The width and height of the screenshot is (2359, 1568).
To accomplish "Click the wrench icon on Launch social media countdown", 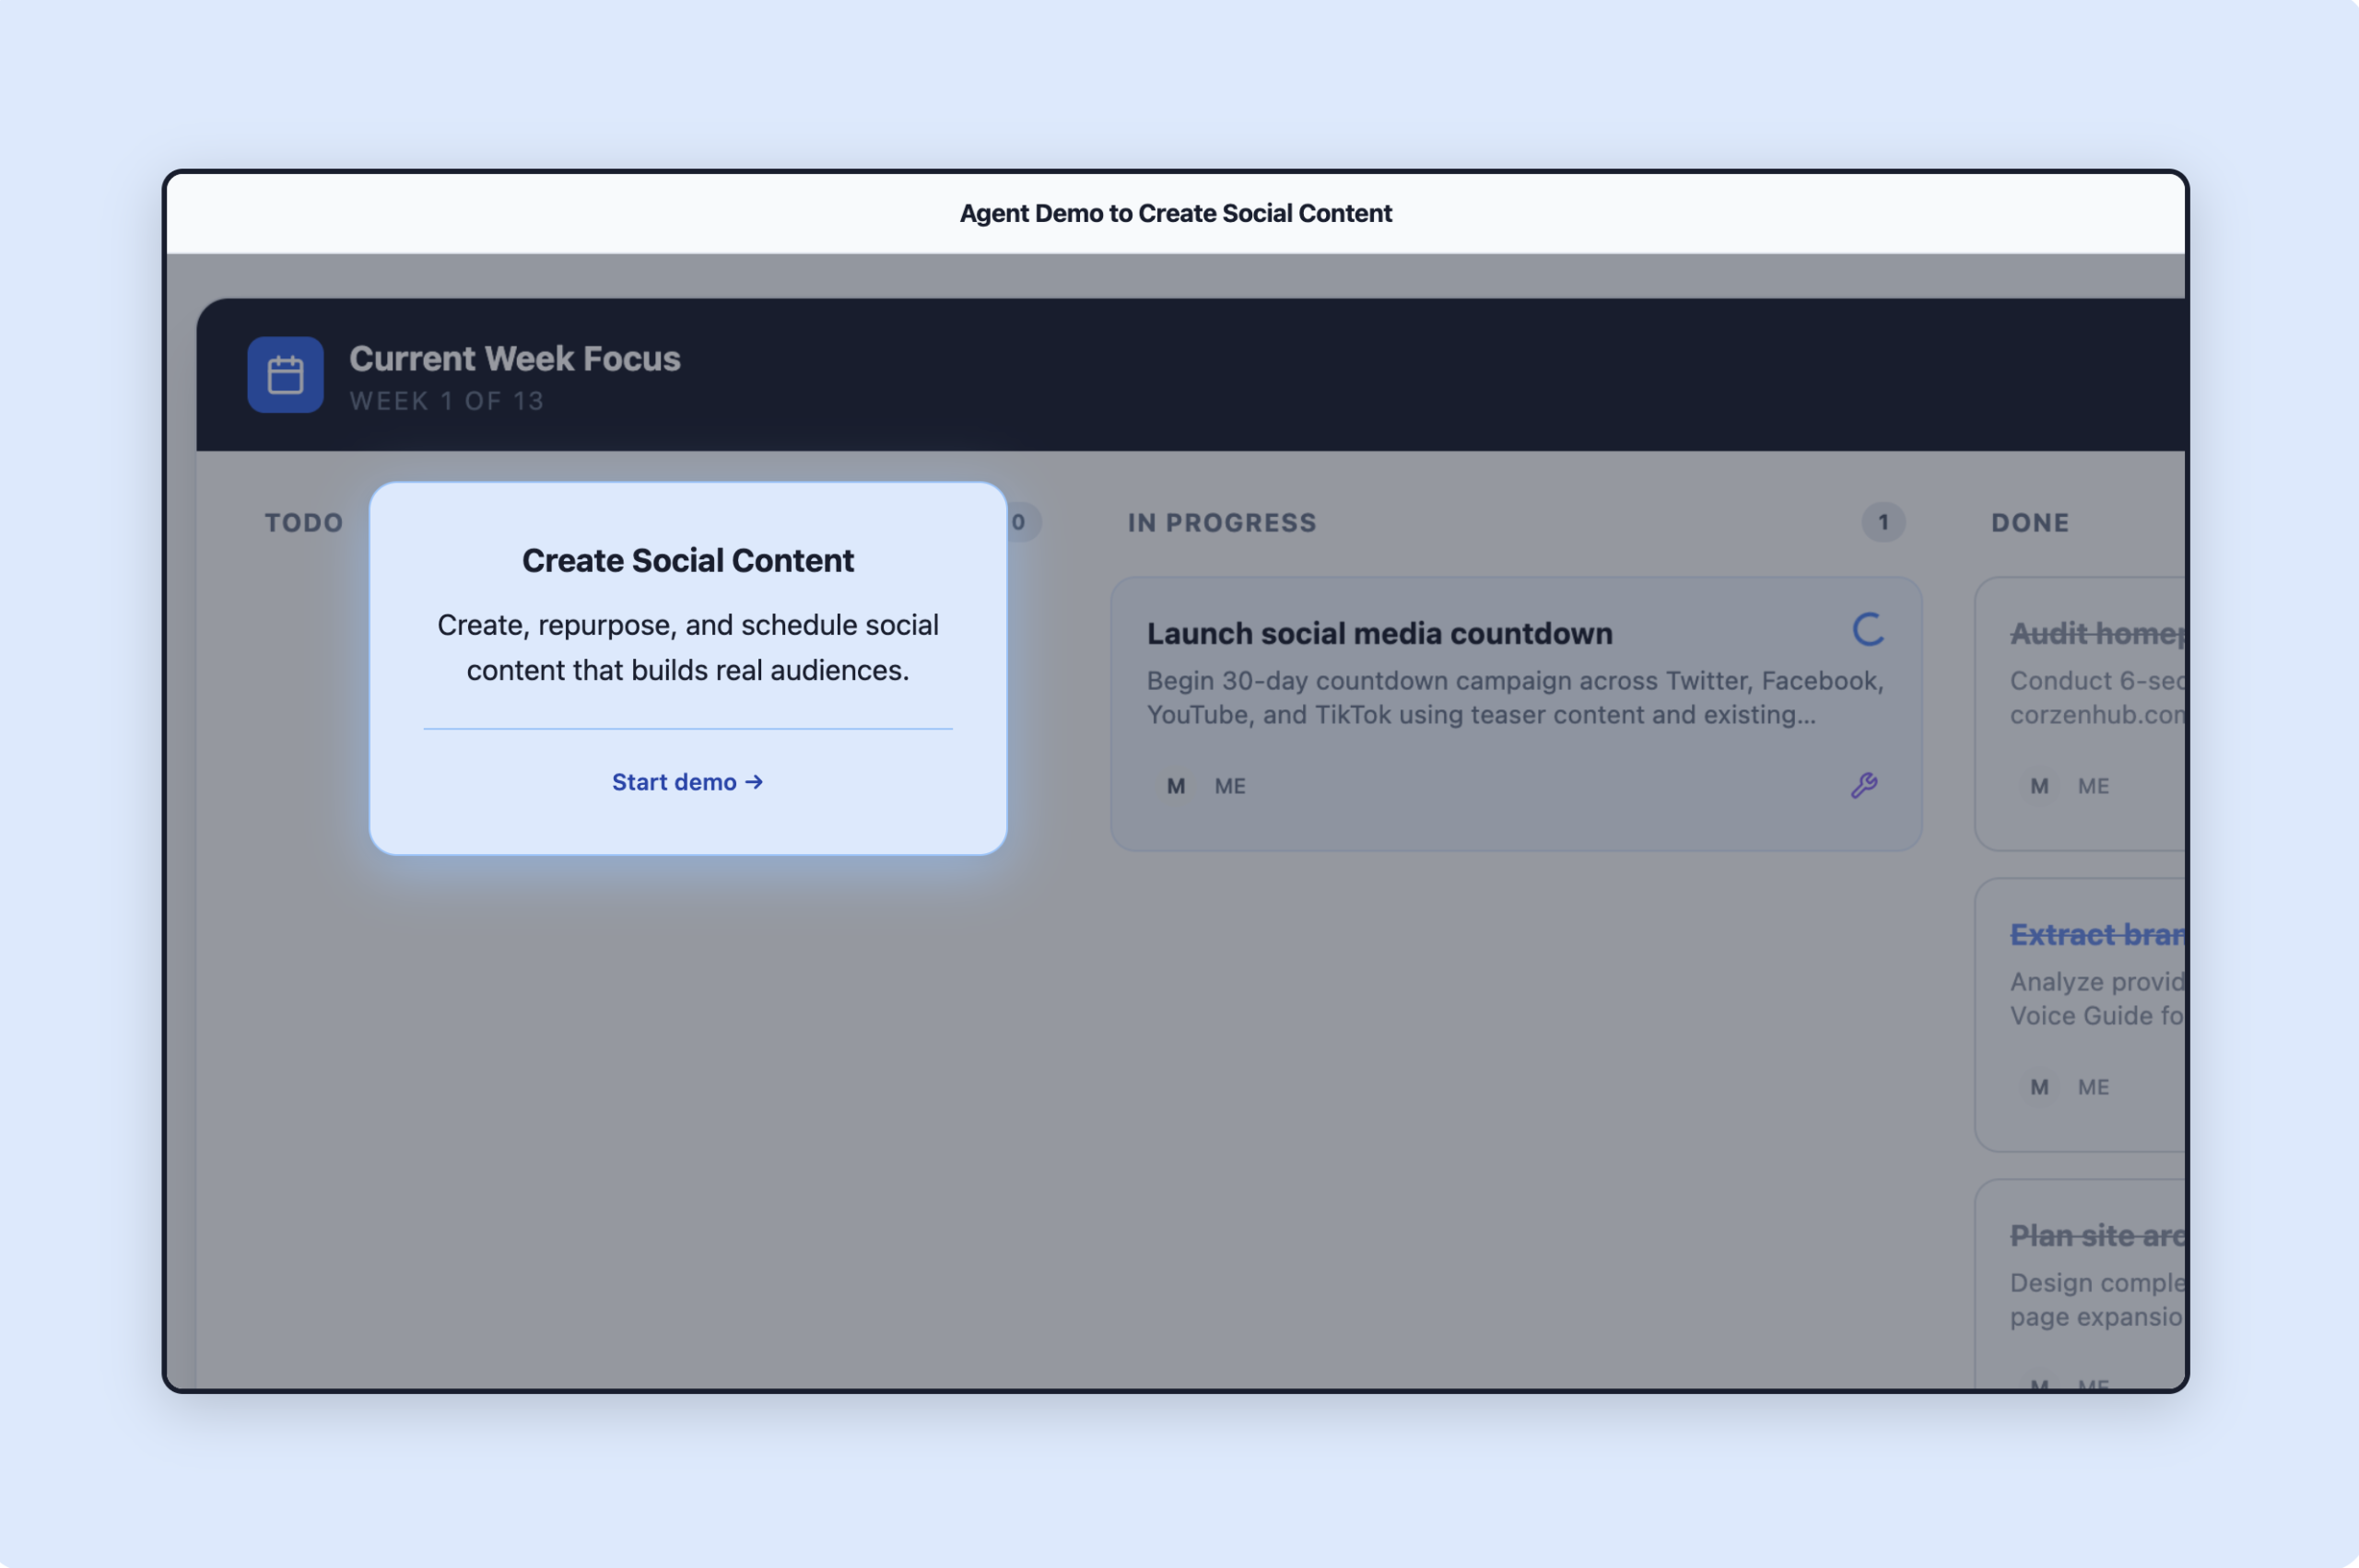I will pos(1866,786).
